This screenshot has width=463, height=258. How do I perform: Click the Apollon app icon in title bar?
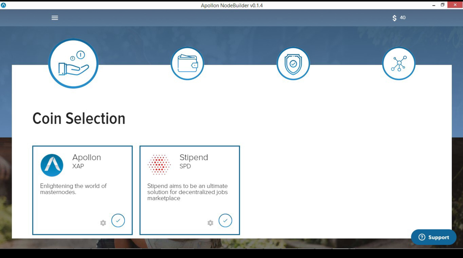pos(4,5)
